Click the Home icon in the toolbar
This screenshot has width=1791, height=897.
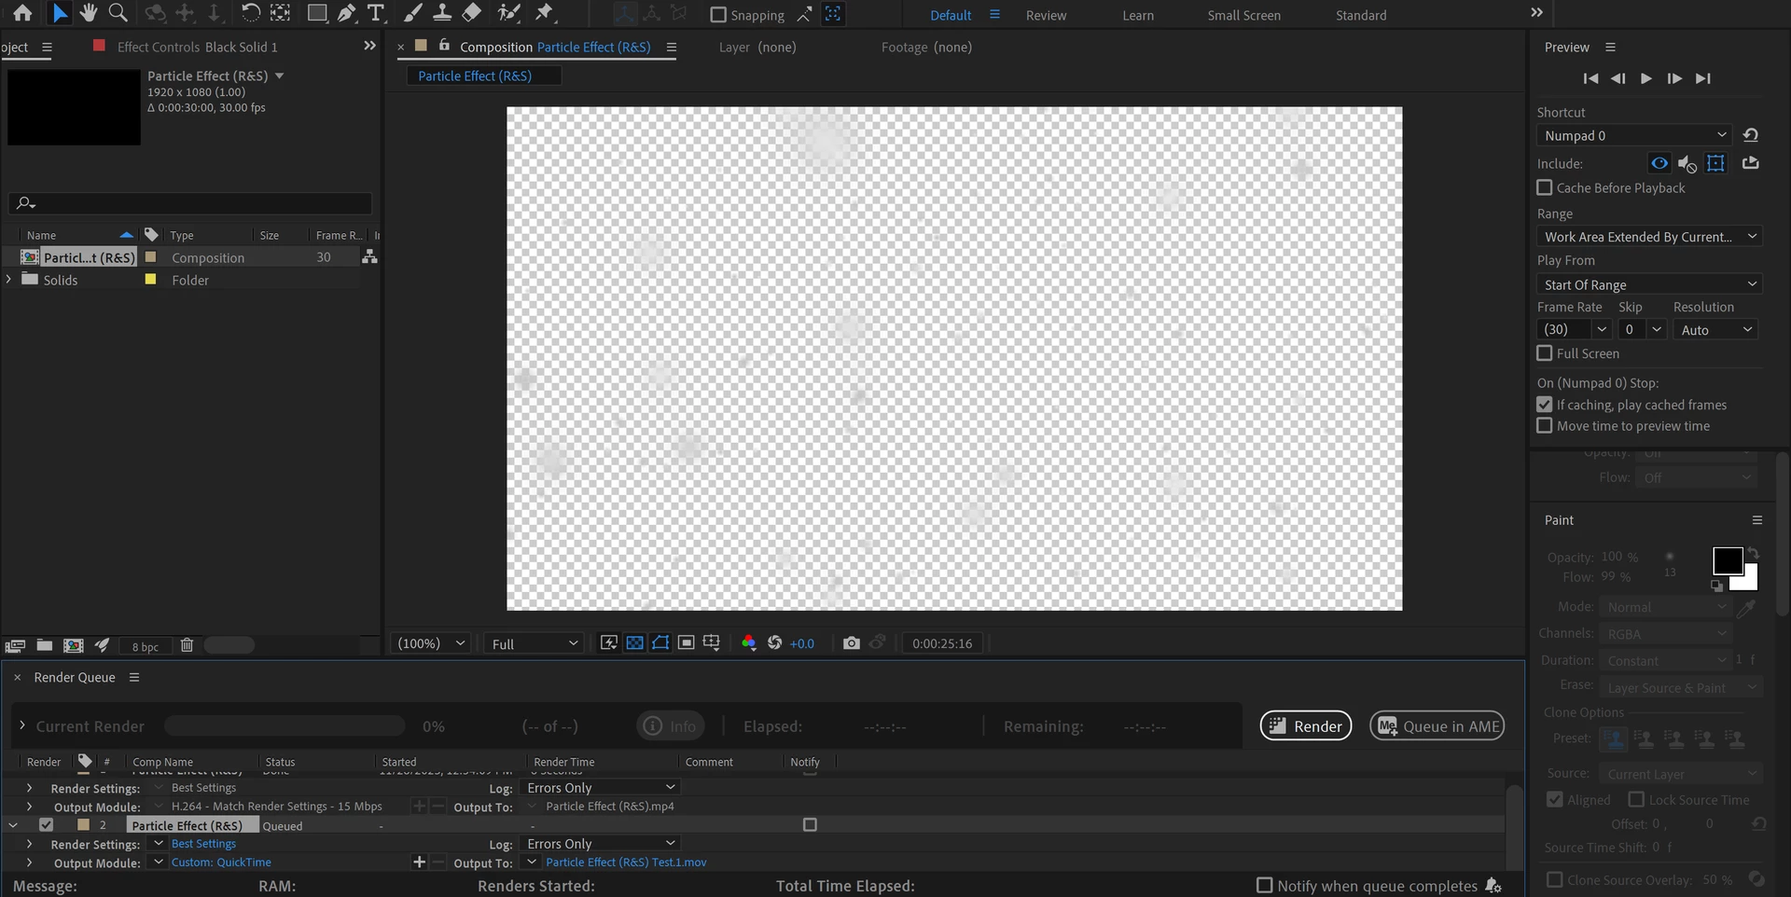tap(22, 13)
